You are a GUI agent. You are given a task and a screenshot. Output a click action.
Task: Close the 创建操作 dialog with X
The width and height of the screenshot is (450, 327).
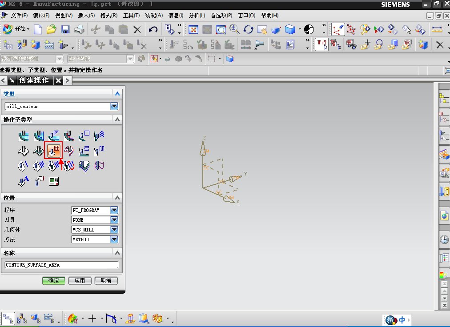pos(58,80)
